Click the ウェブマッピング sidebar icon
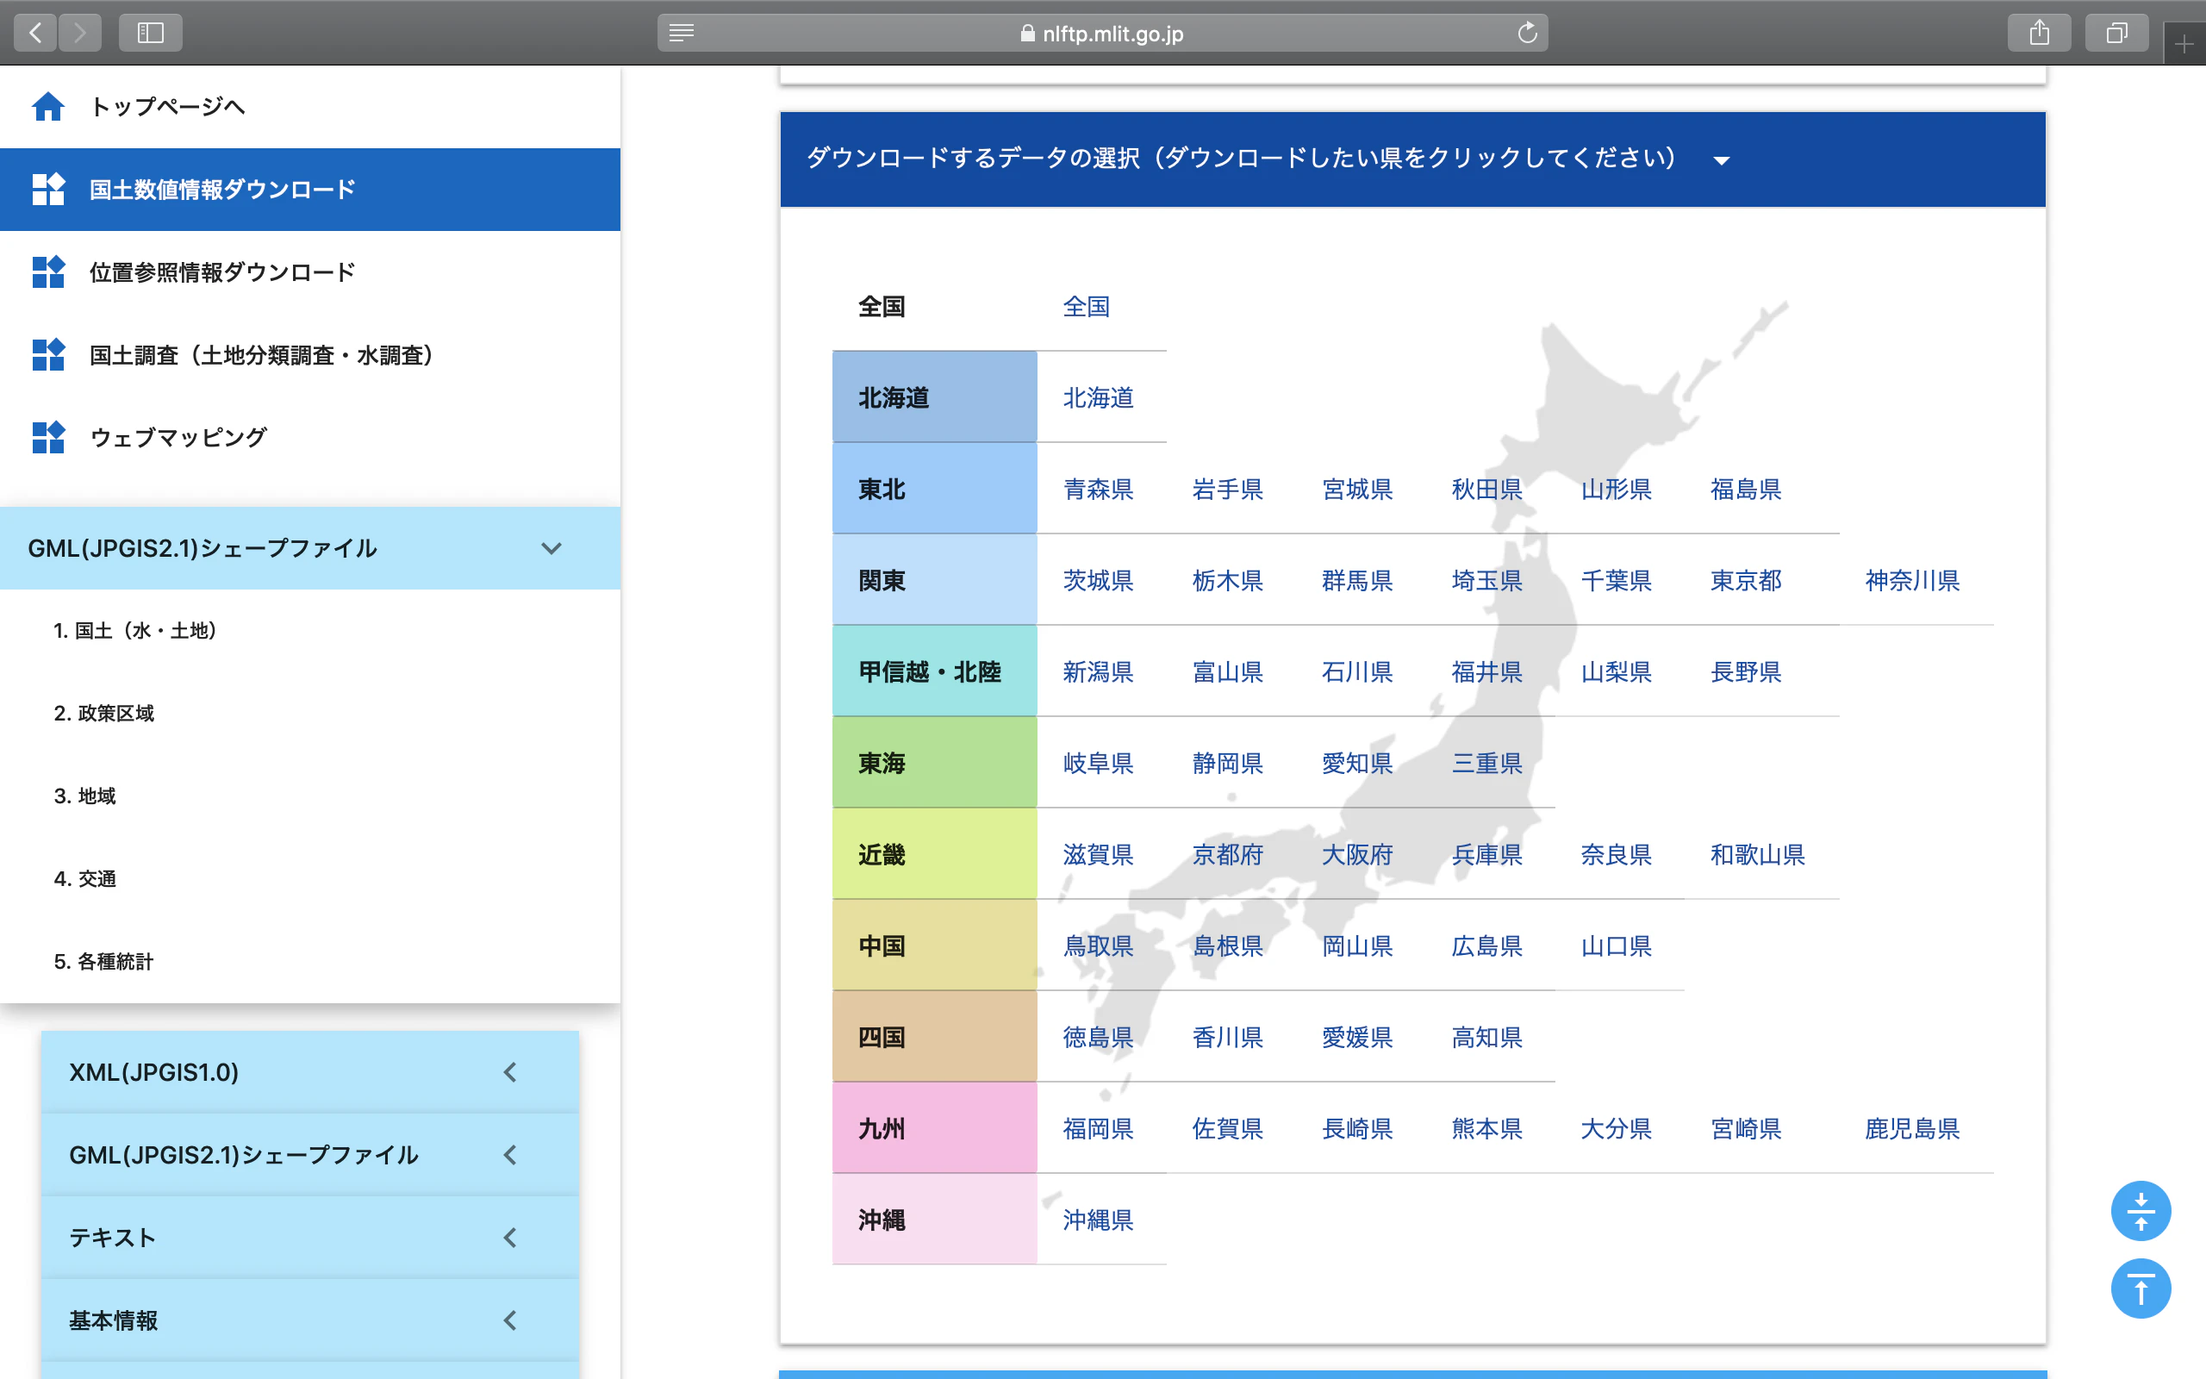 (x=48, y=437)
